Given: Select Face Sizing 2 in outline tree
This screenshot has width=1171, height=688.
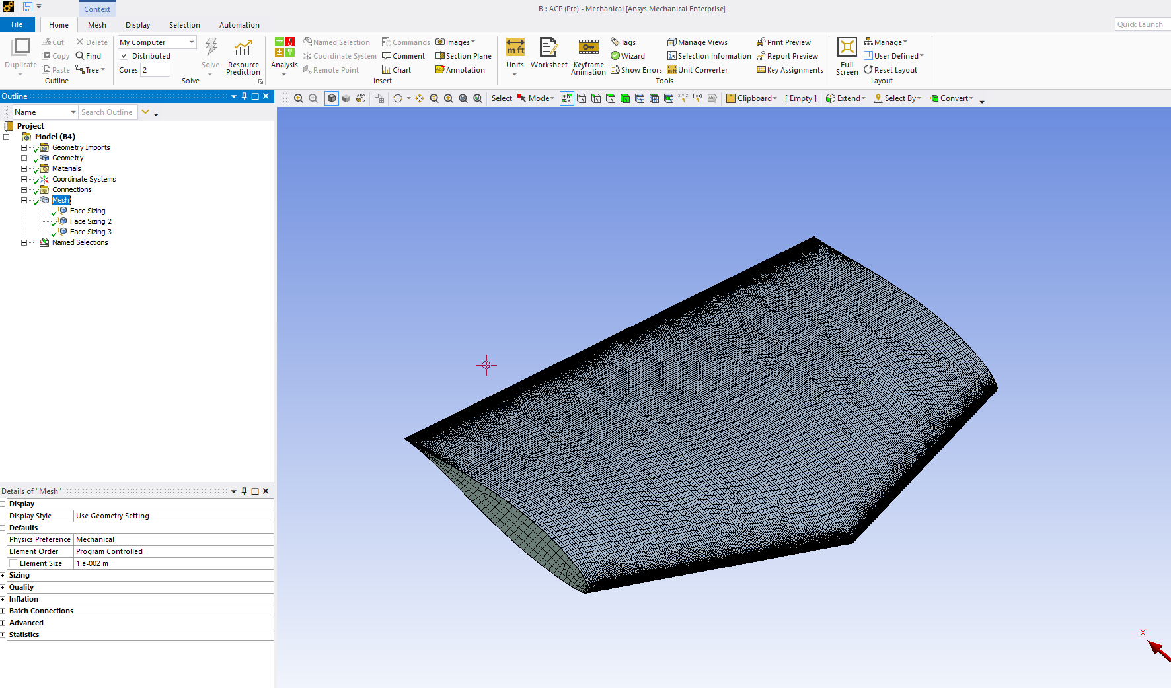Looking at the screenshot, I should [91, 221].
